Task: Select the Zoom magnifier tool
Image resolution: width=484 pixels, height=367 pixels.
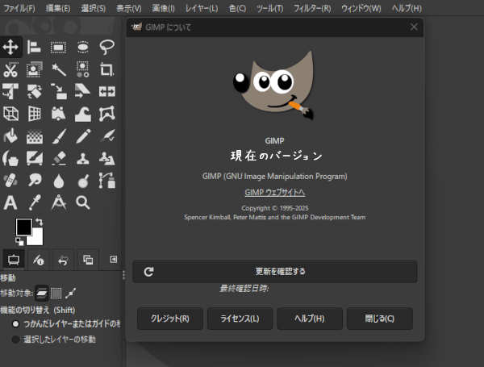Action: click(x=83, y=202)
